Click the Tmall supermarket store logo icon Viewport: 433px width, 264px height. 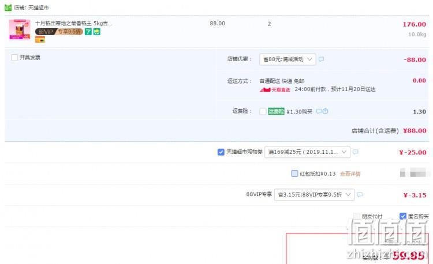click(8, 7)
